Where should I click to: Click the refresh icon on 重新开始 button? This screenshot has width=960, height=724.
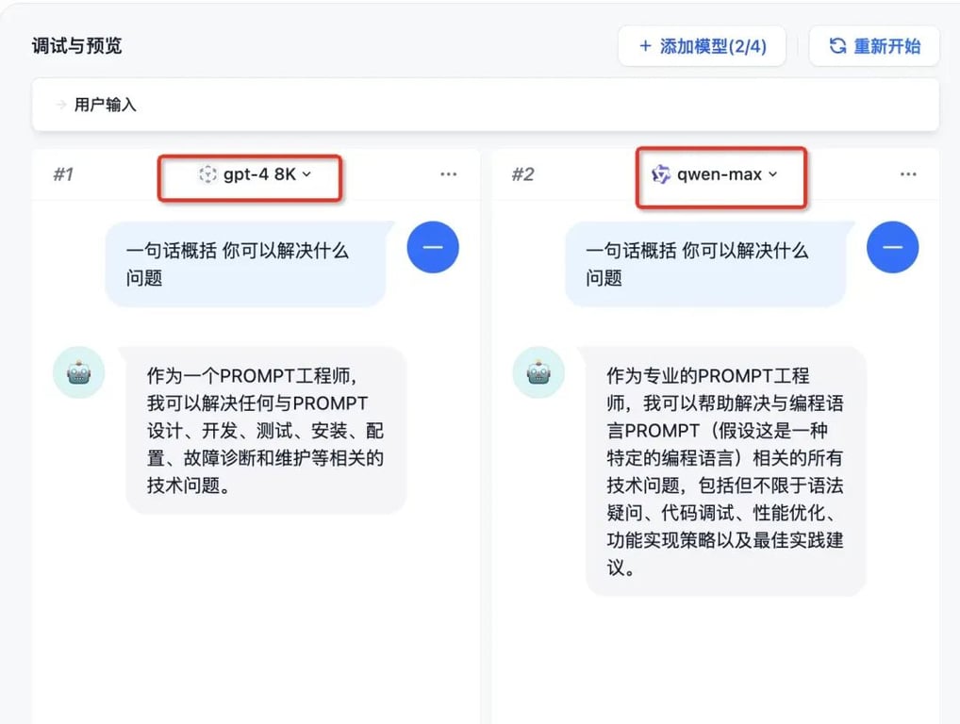838,45
